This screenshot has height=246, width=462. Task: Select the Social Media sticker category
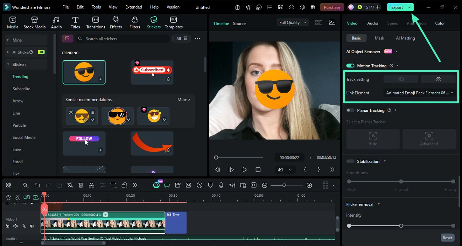24,137
